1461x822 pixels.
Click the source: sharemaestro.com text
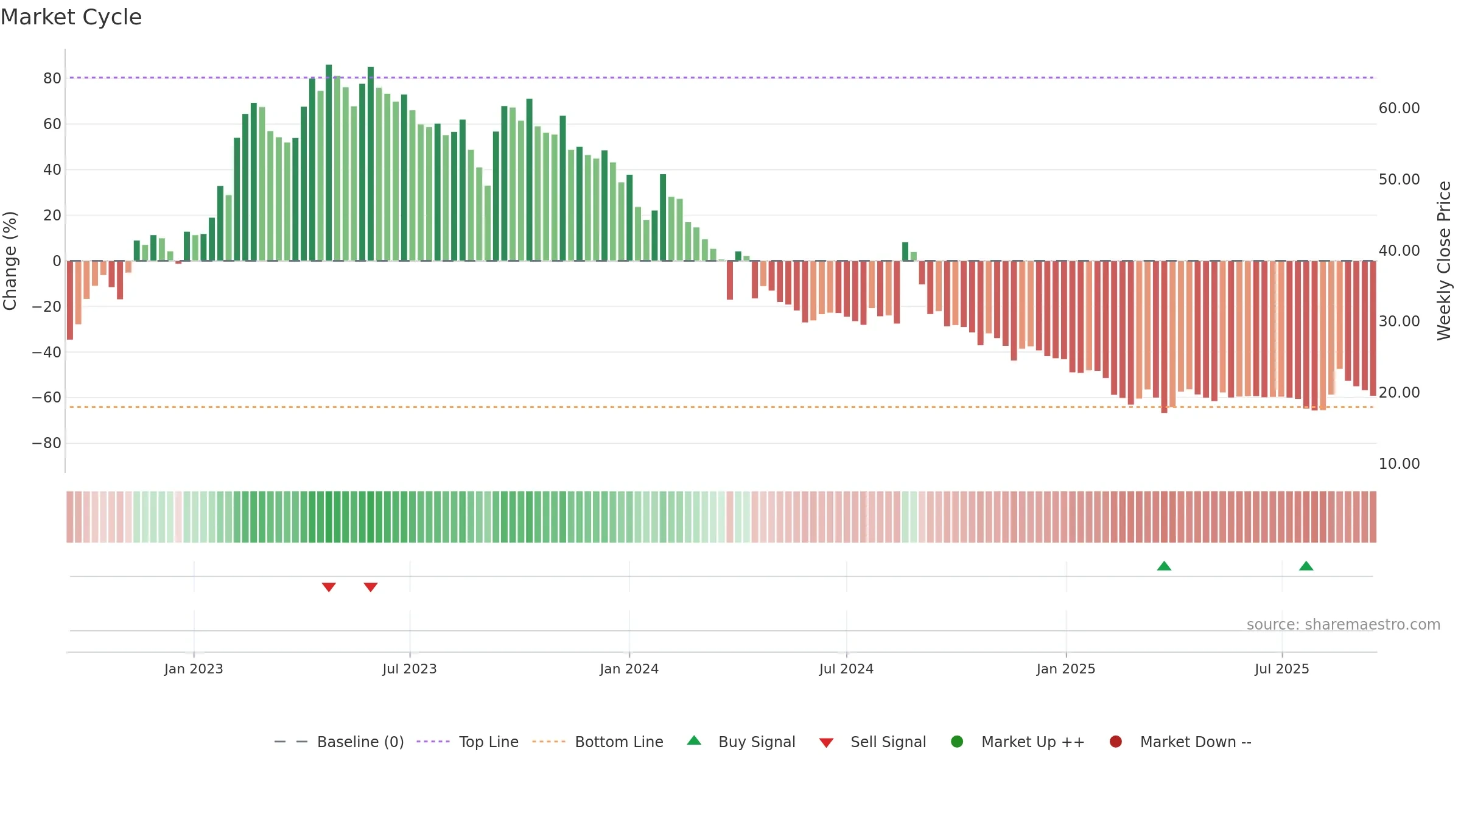coord(1344,624)
